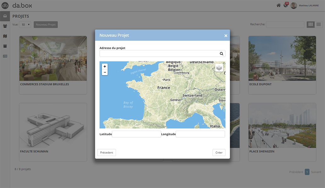The height and width of the screenshot is (188, 325).
Task: Click the Précedent button in dialog
Action: click(107, 153)
